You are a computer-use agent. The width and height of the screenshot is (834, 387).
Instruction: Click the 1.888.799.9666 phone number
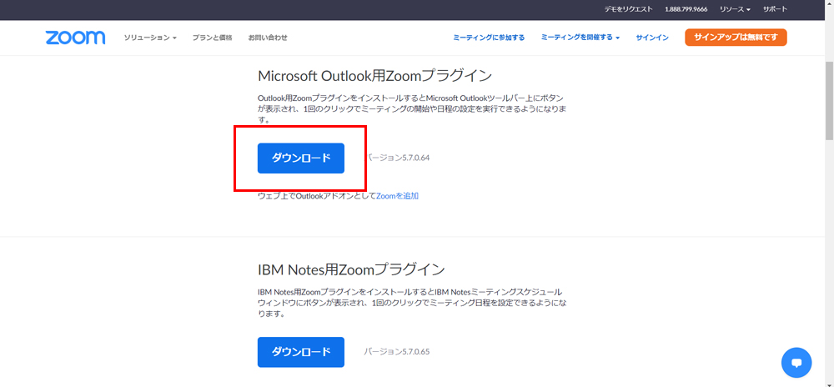[686, 9]
